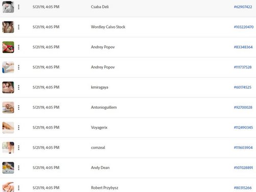
Task: Open the options menu for the Andy Dean row
Action: [19, 167]
